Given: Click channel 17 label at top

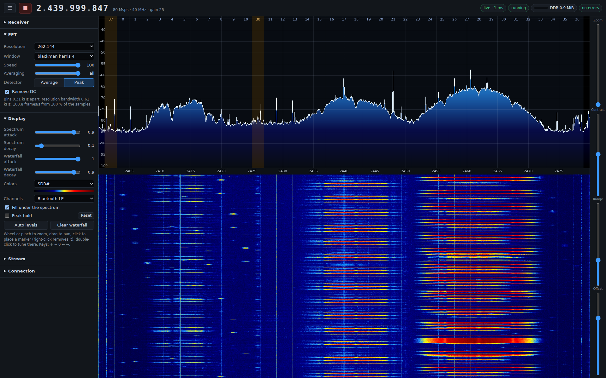Looking at the screenshot, I should (344, 19).
